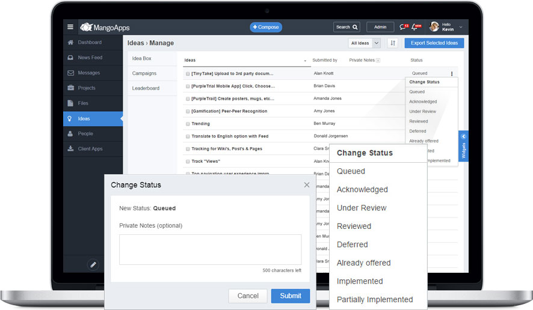Select Campaigns tab
The width and height of the screenshot is (533, 310).
[152, 73]
